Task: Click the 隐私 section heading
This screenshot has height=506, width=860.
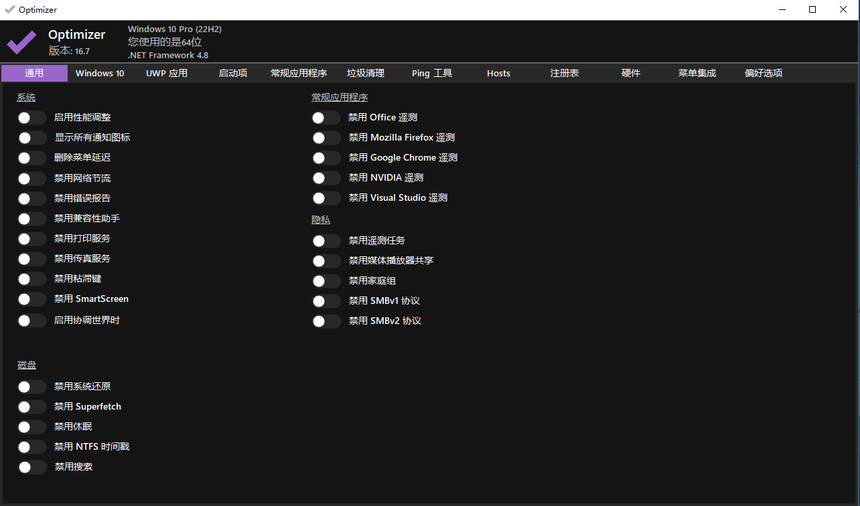Action: [x=321, y=220]
